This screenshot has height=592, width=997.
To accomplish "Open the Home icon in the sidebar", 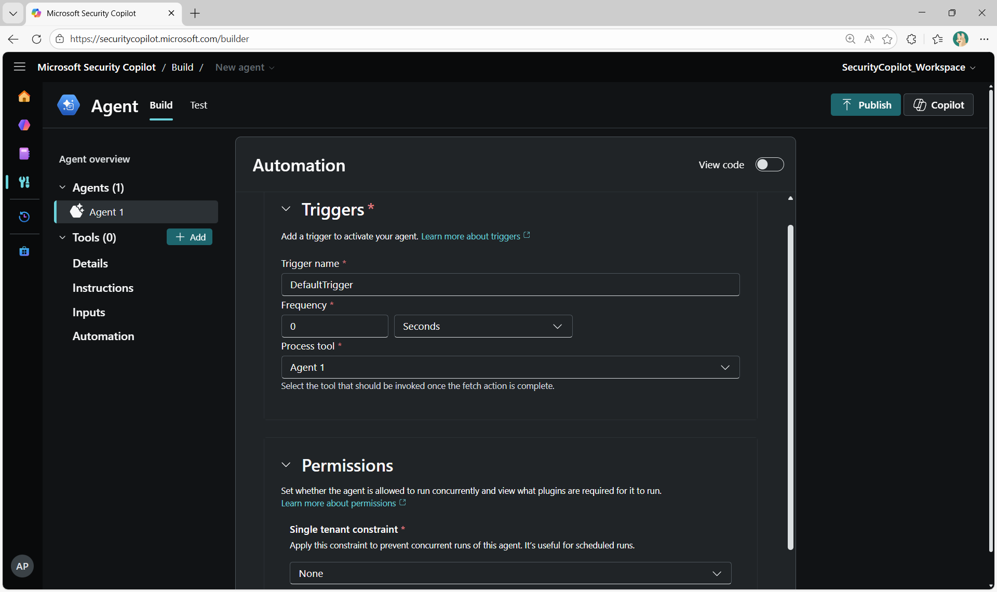I will [24, 97].
